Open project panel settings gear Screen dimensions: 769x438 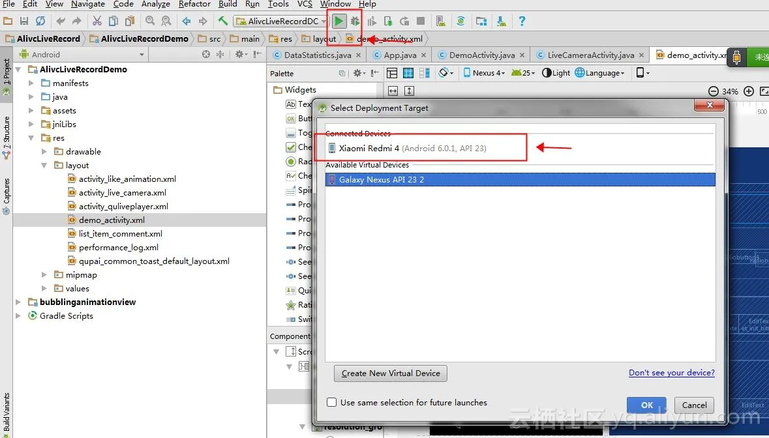coord(241,54)
